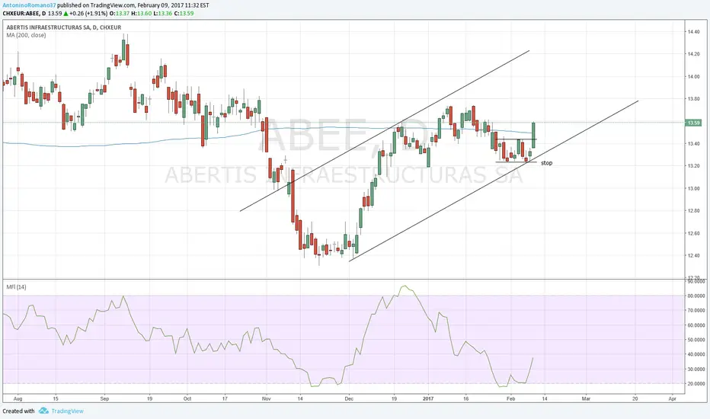Click the 14.20 price axis label
Screen dimensions: 710x419
[693, 54]
